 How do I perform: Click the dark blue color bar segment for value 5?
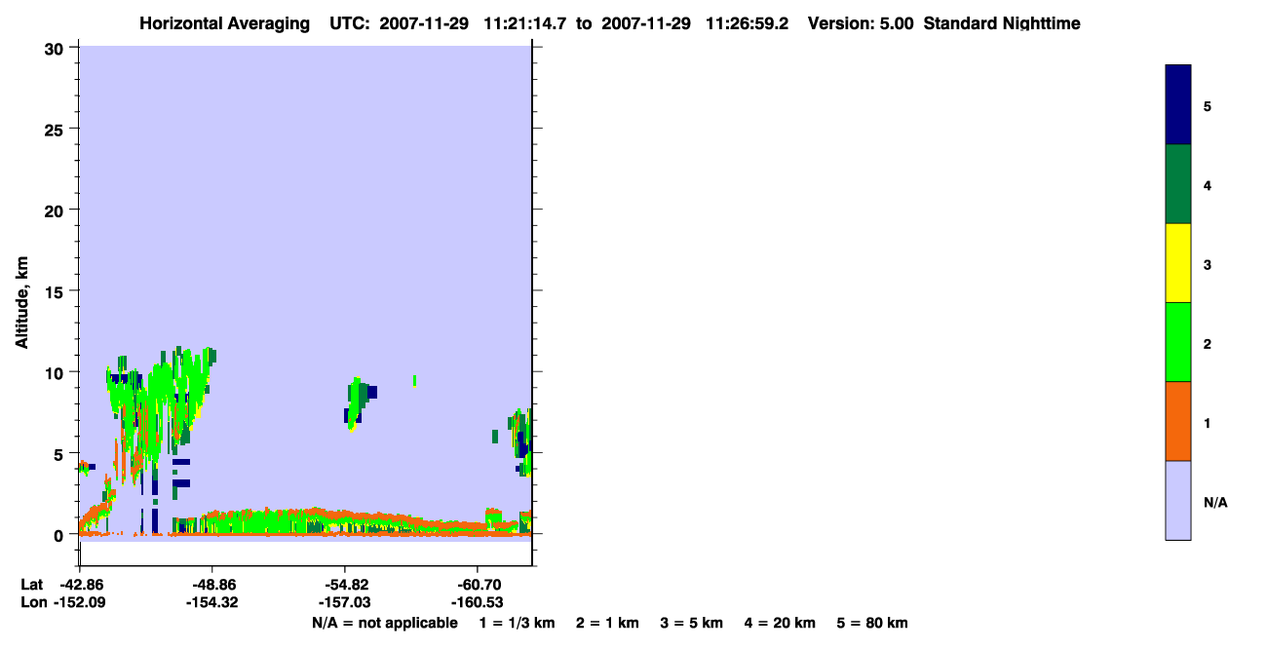pyautogui.click(x=1178, y=105)
